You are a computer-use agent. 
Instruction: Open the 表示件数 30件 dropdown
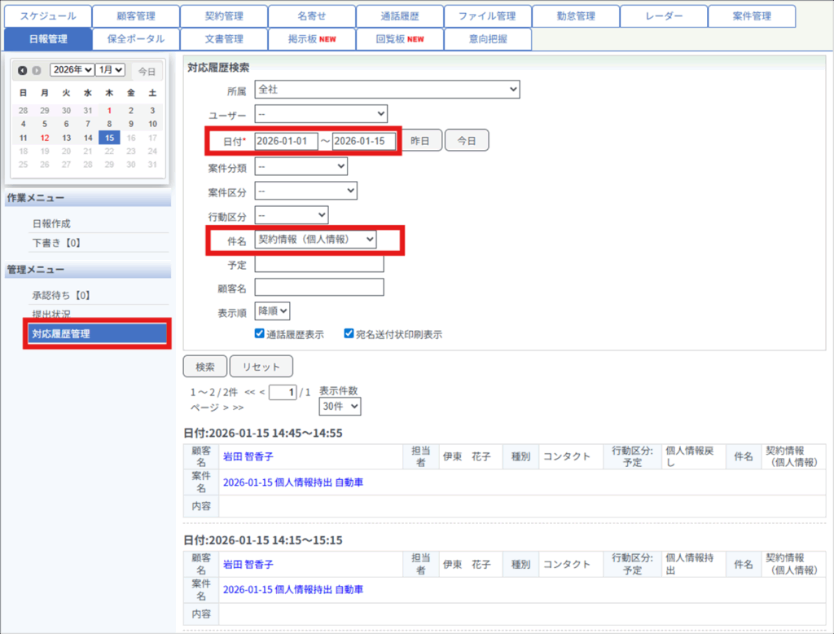(340, 406)
